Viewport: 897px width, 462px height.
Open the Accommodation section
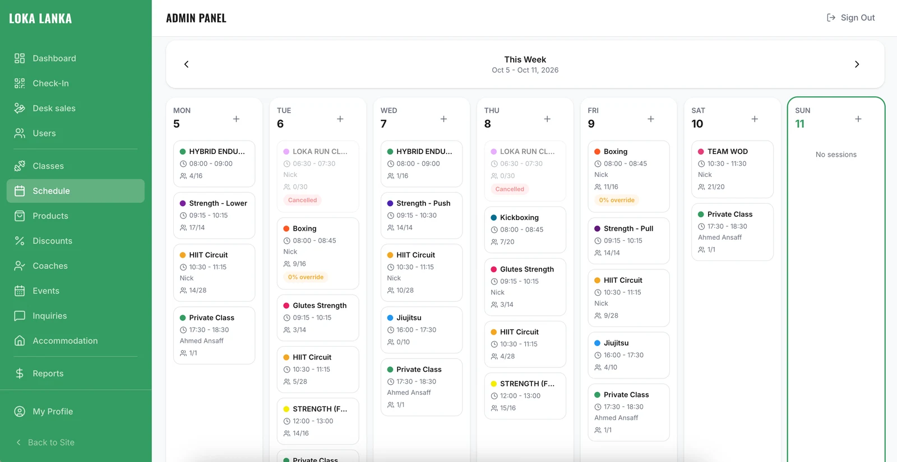coord(76,340)
